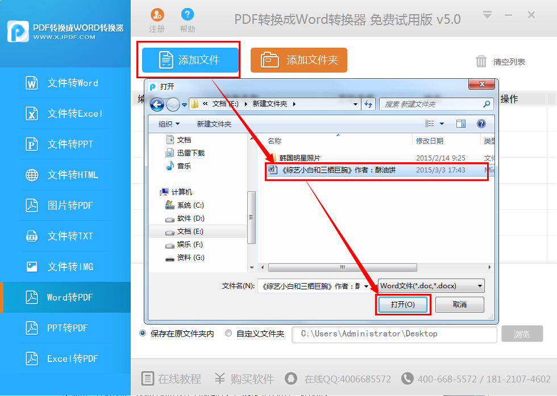Select 文件转Excel in sidebar
557x396 pixels.
(x=65, y=114)
